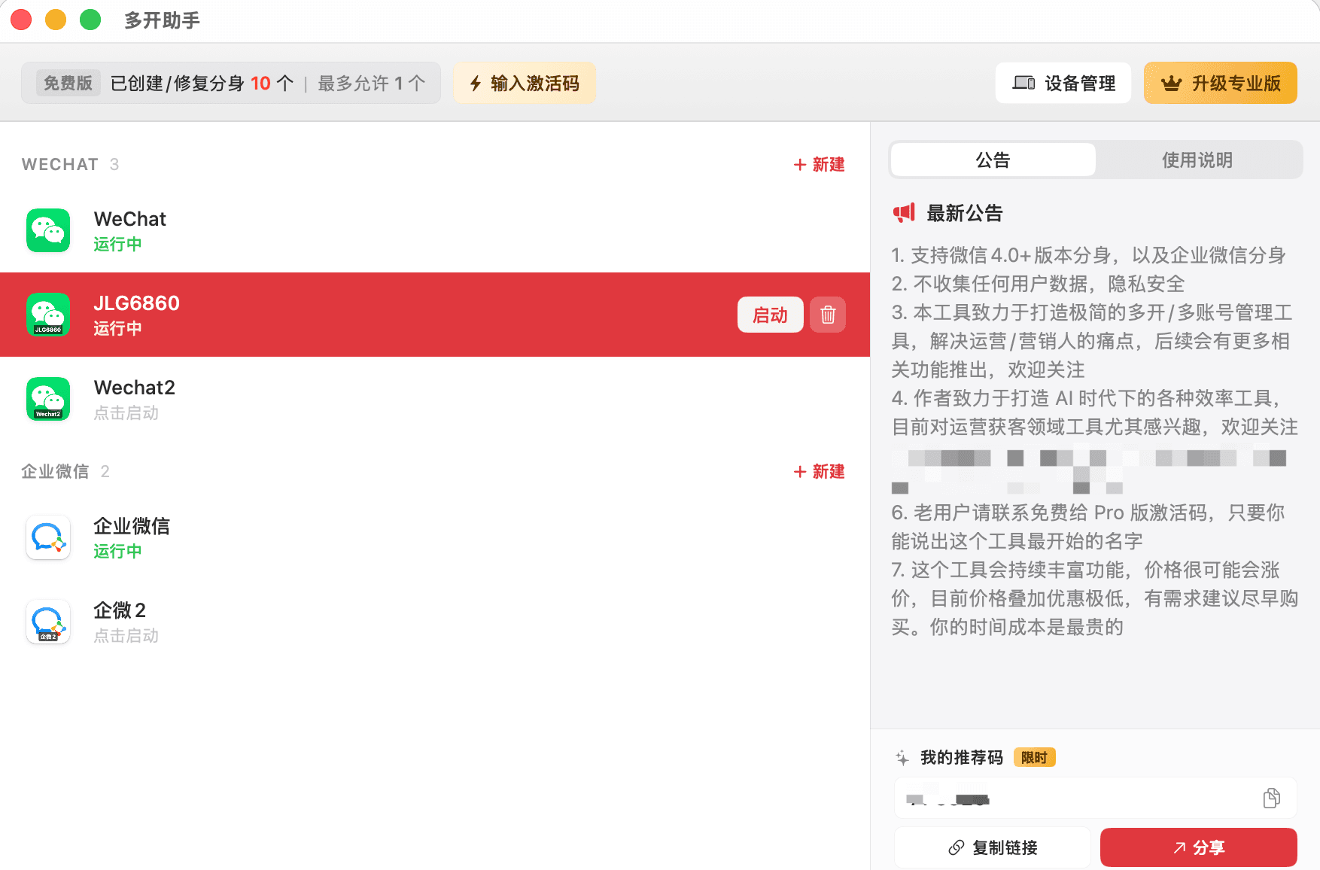Select the WeChat row
Screen dimensions: 1320x870
435,230
